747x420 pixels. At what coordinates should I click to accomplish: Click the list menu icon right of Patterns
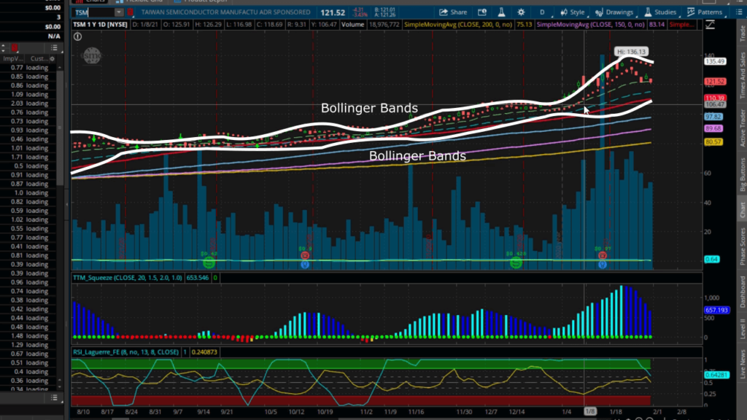(740, 12)
